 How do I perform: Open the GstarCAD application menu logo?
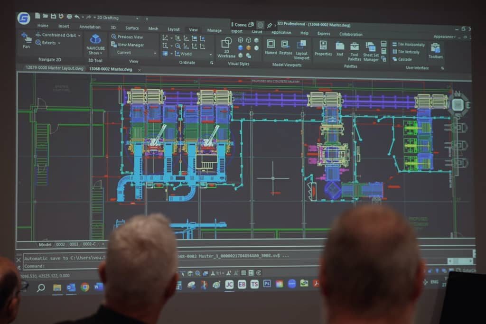[24, 19]
